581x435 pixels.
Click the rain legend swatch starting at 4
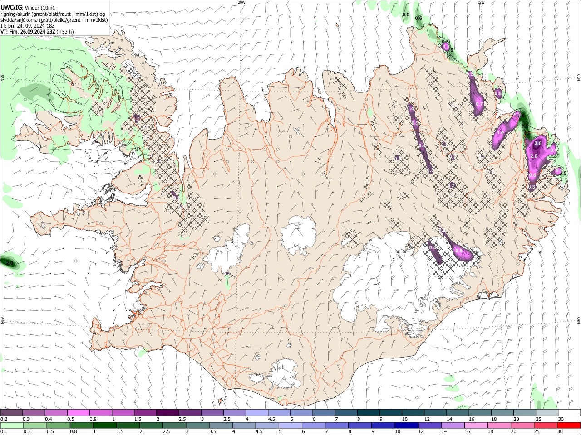[244, 425]
